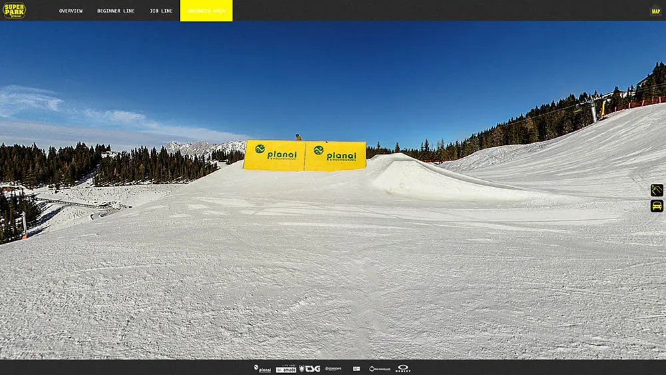Click the small rectangular sponsor badge
The image size is (666, 375).
(x=356, y=368)
